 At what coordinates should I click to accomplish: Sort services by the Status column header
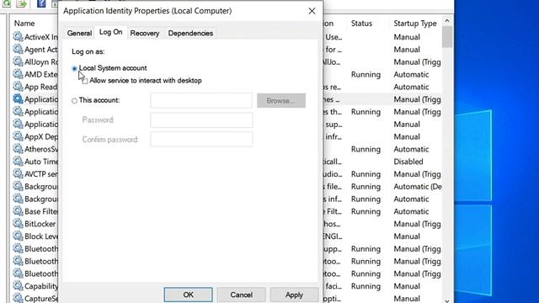pyautogui.click(x=361, y=24)
